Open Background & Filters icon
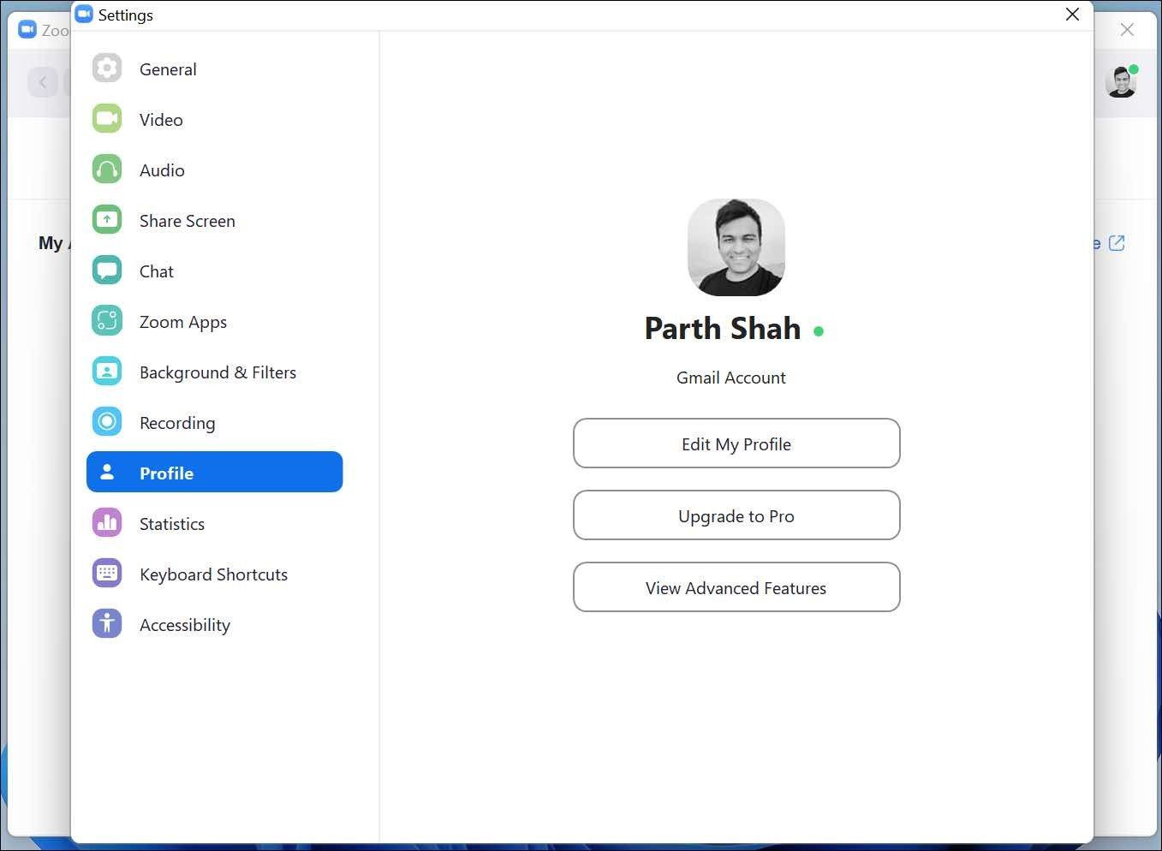The width and height of the screenshot is (1162, 851). (x=107, y=372)
